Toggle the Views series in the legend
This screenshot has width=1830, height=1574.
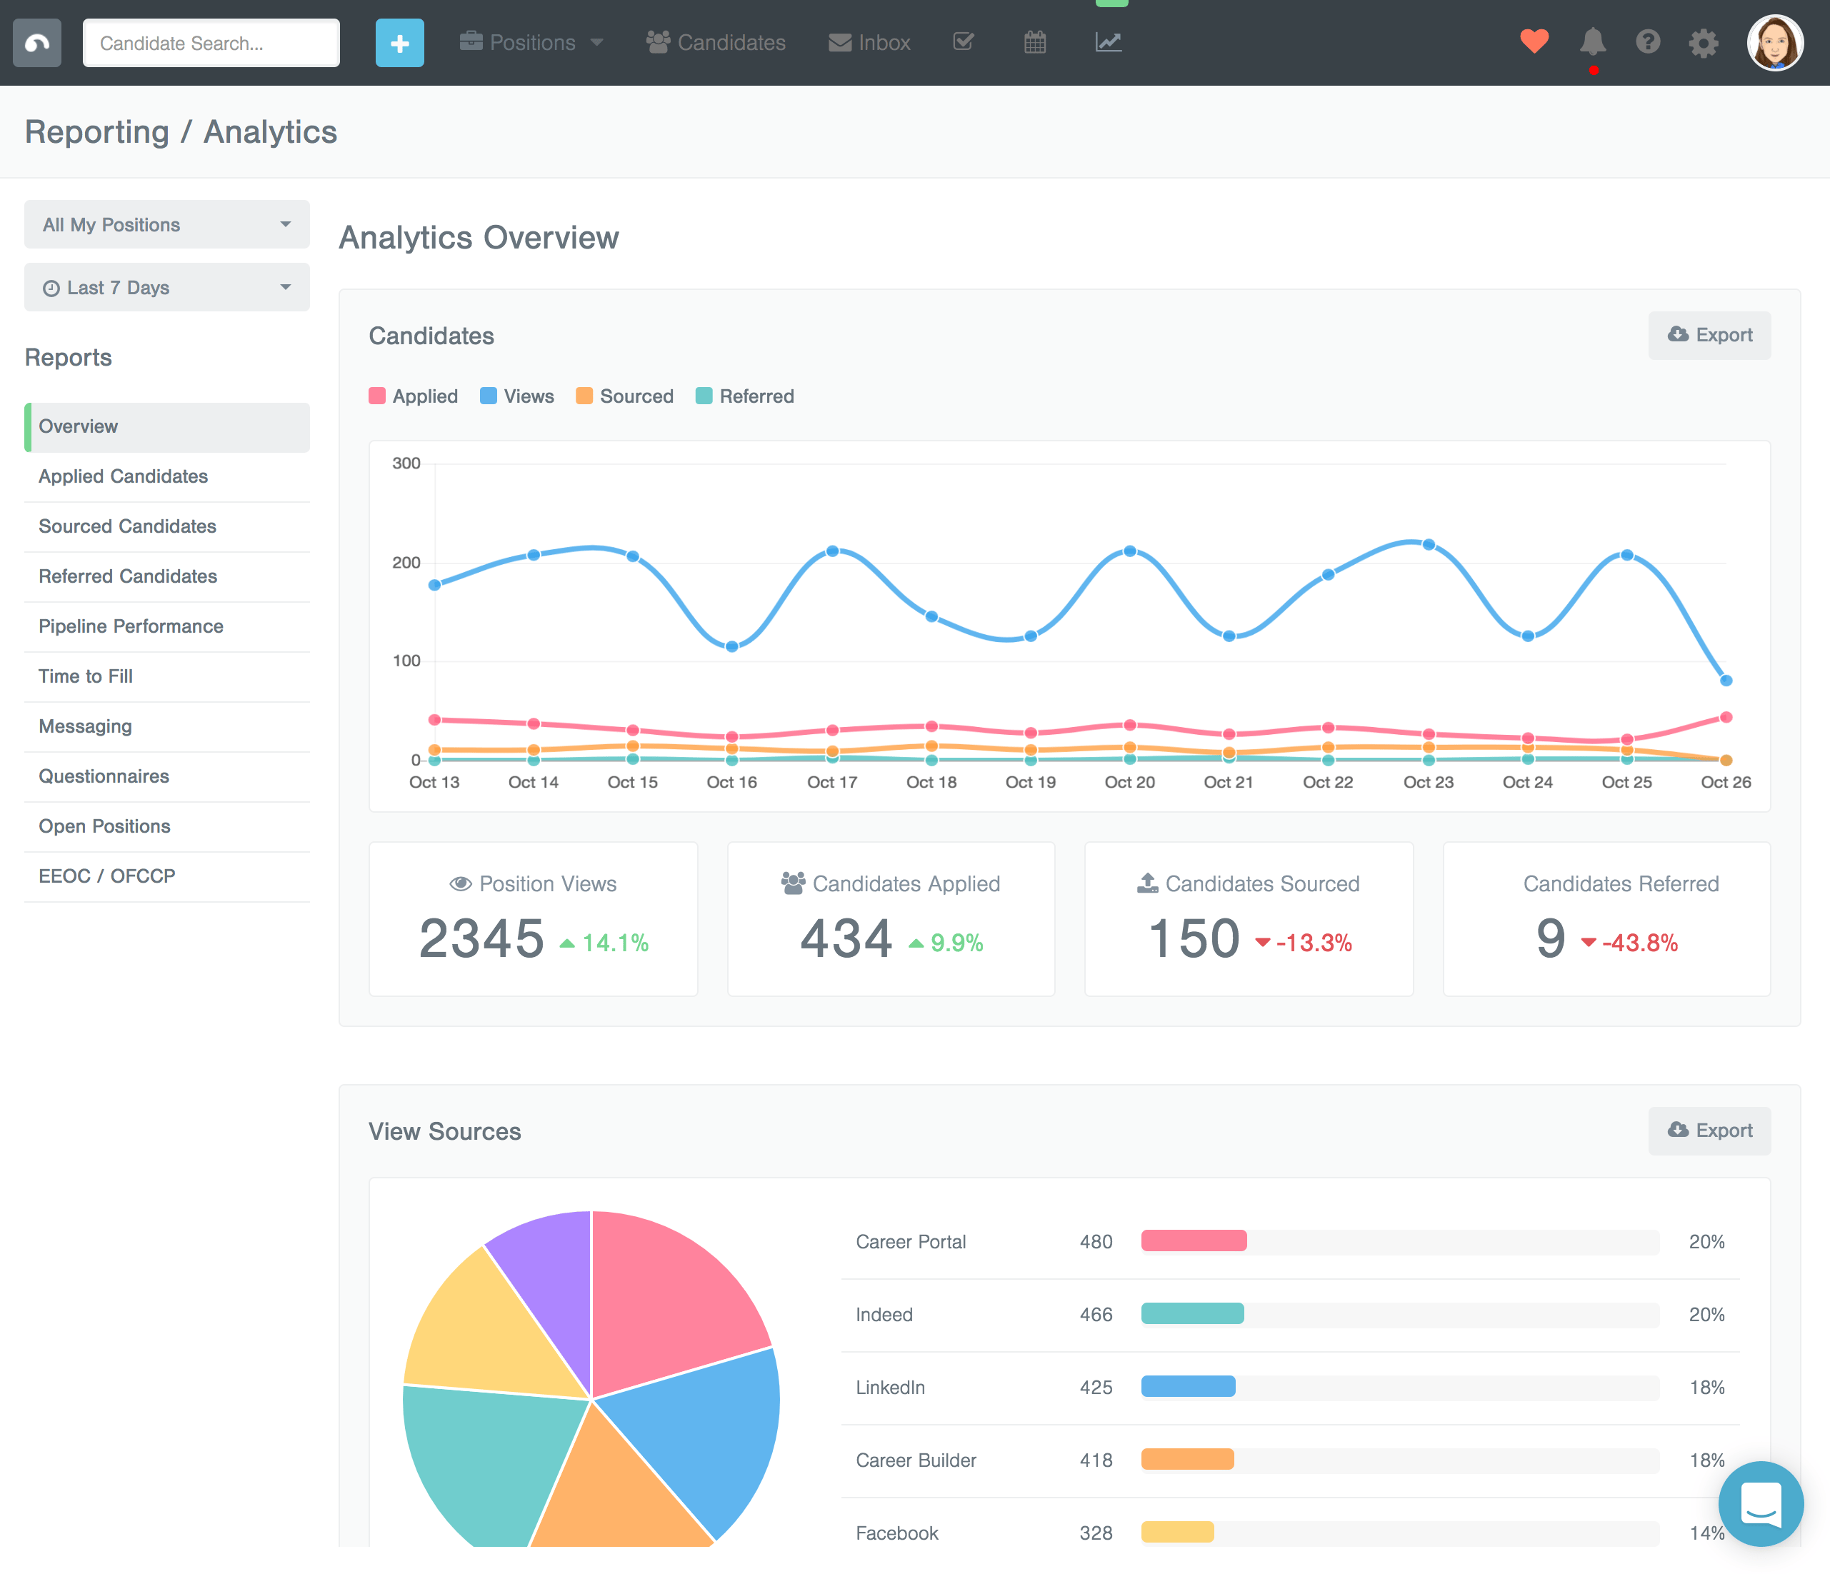[x=516, y=396]
